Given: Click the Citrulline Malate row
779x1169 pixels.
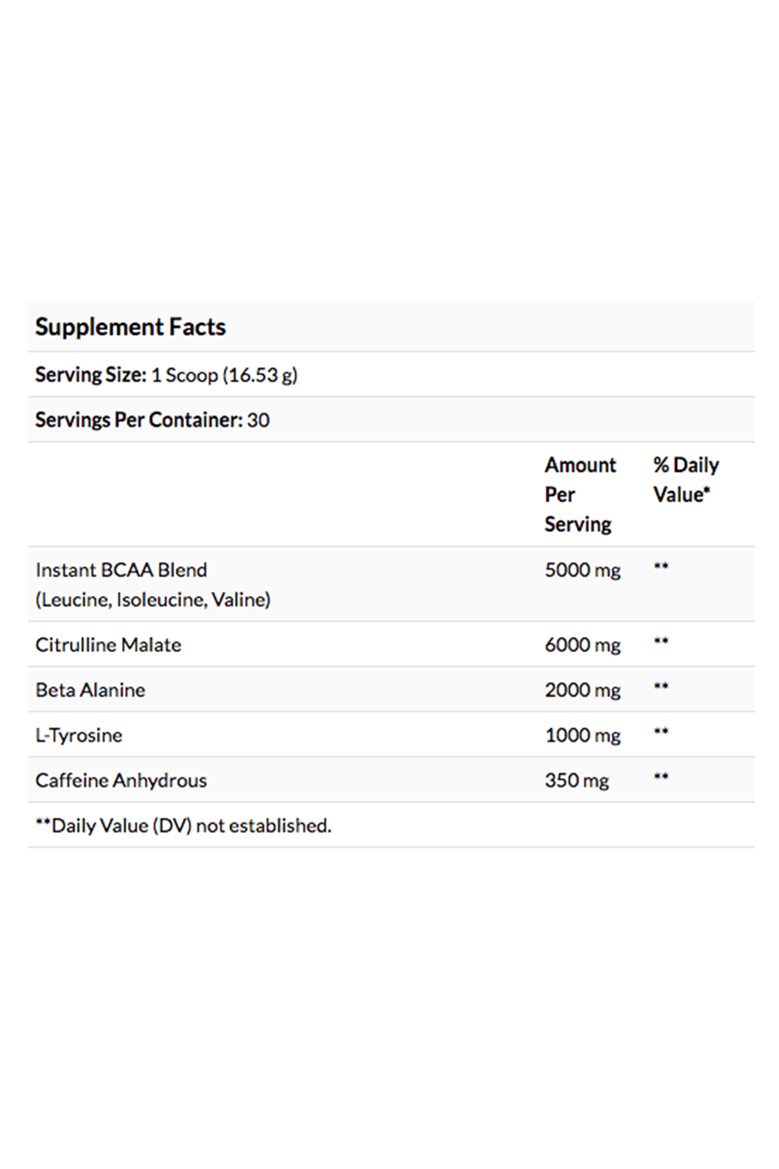Looking at the screenshot, I should click(x=391, y=644).
